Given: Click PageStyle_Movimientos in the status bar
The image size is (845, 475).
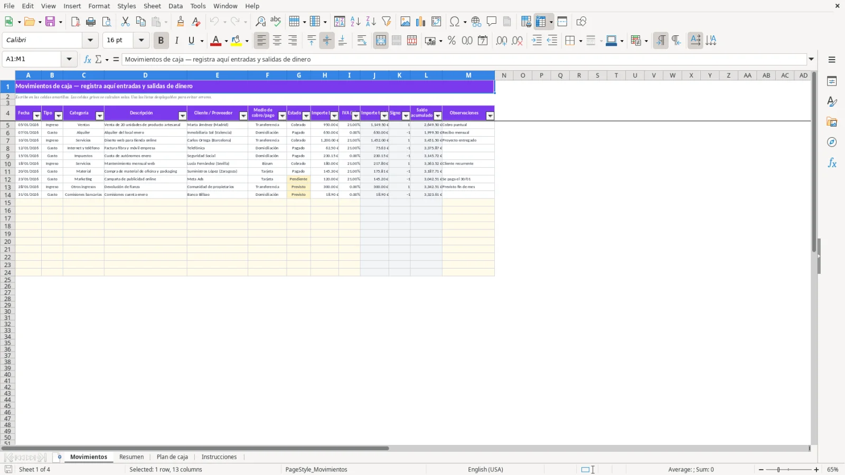Looking at the screenshot, I should pyautogui.click(x=316, y=469).
